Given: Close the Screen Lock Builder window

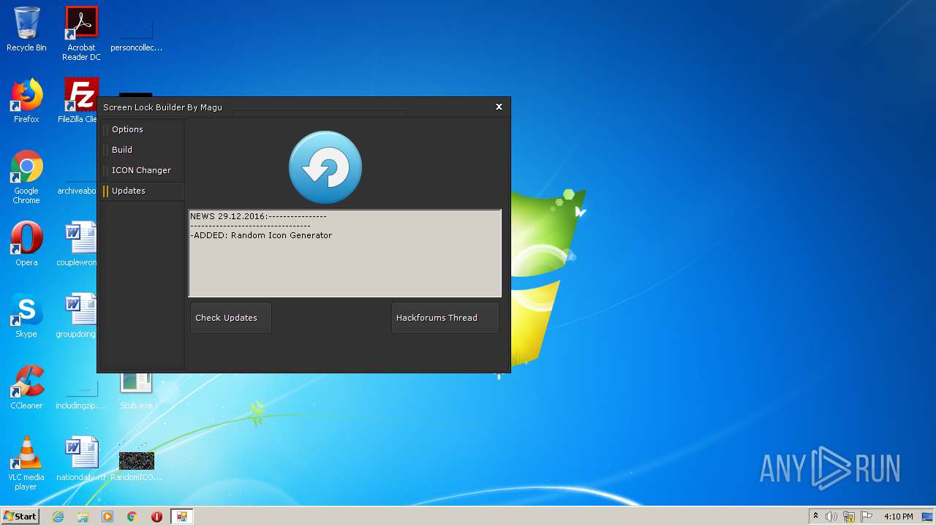Looking at the screenshot, I should tap(499, 107).
